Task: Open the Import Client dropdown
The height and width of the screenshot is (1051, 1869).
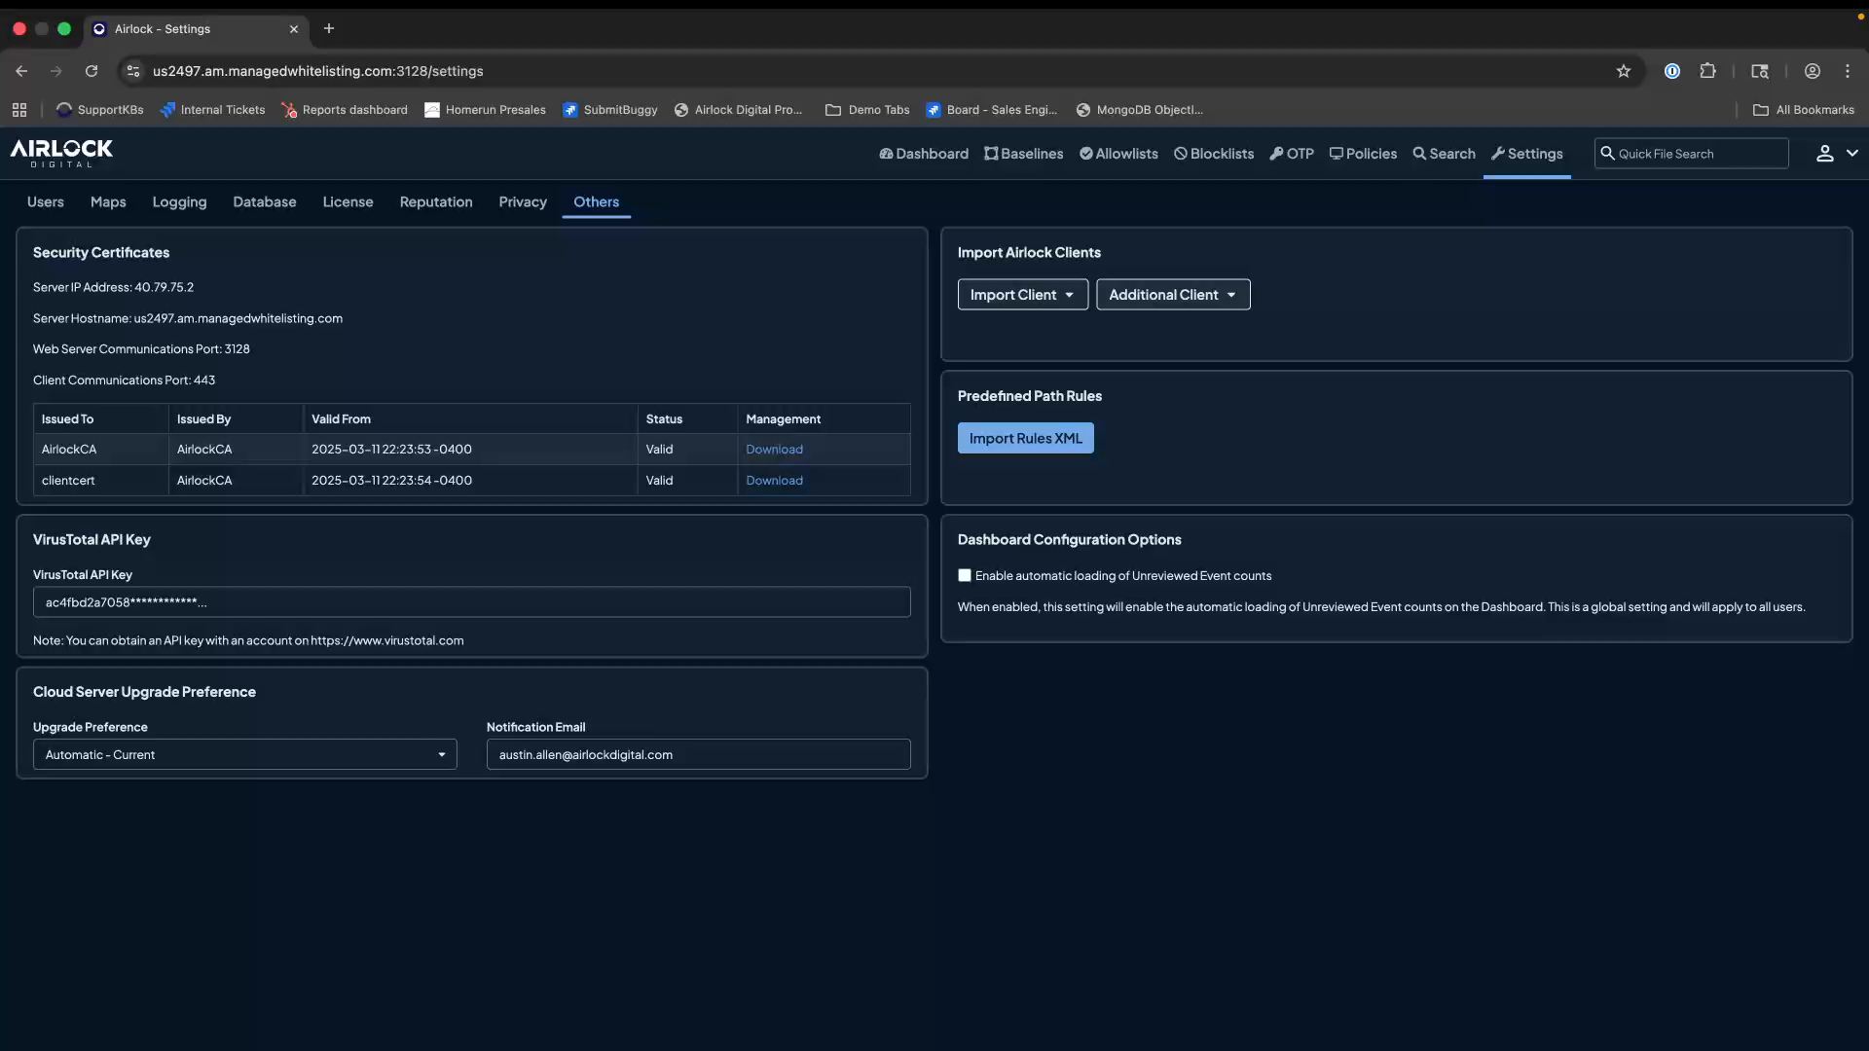Action: coord(1022,295)
